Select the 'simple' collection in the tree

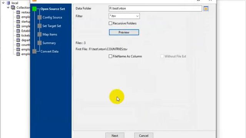coord(26,26)
